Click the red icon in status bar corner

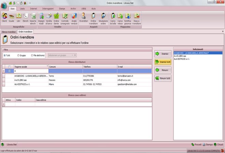click(x=222, y=151)
